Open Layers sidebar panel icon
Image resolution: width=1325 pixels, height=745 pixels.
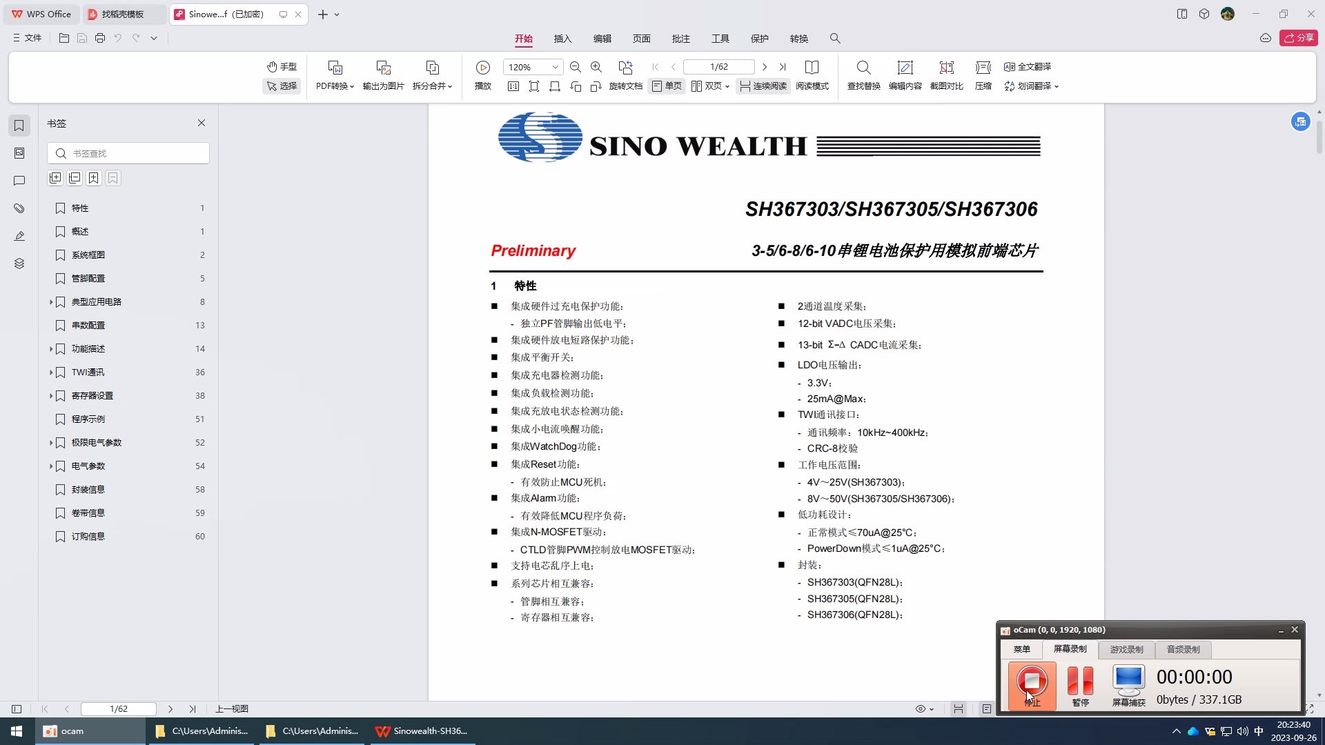(x=19, y=264)
